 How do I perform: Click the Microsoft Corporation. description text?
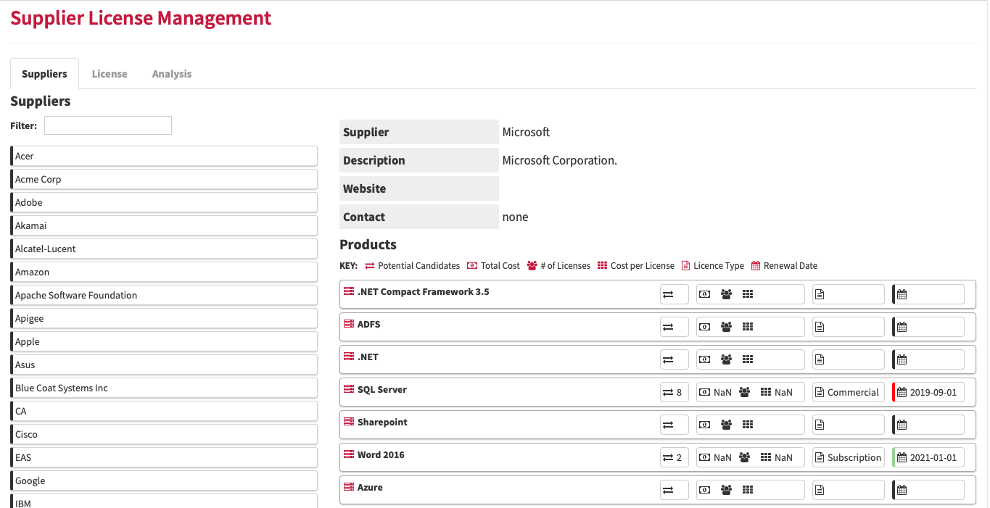(x=560, y=160)
